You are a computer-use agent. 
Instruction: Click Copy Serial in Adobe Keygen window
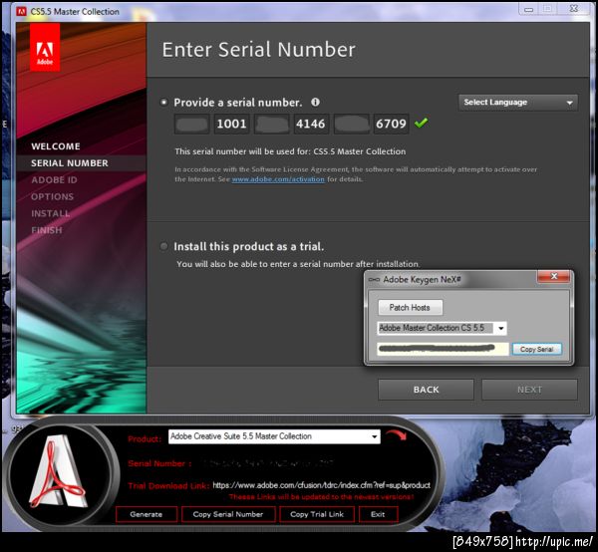click(x=536, y=349)
